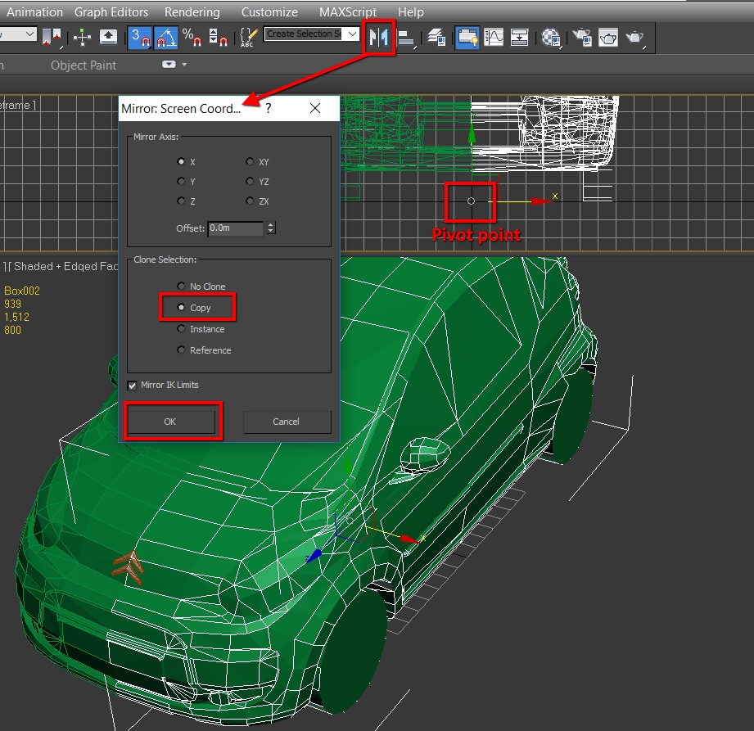Toggle the Angle Snap button
The image size is (754, 731).
coord(165,38)
